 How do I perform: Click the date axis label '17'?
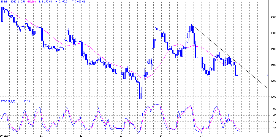point(201,136)
